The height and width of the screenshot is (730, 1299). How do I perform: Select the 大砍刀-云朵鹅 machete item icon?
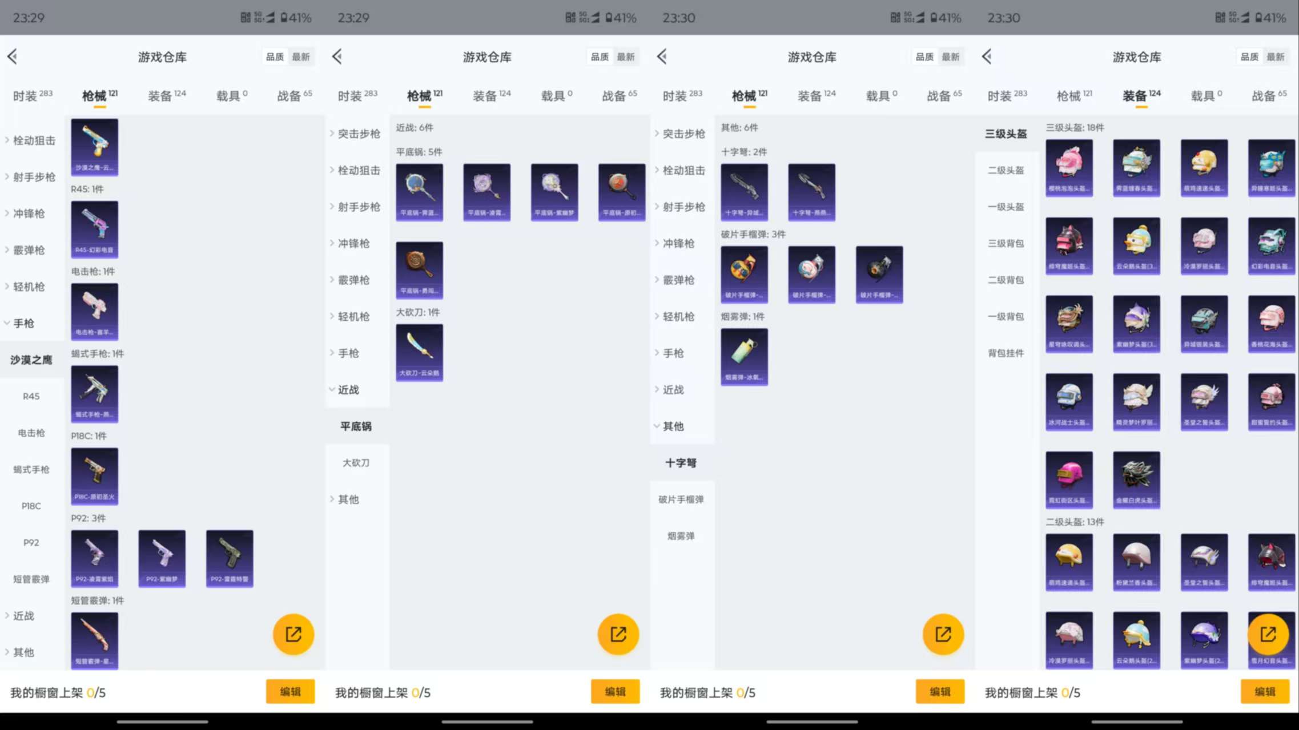tap(419, 352)
